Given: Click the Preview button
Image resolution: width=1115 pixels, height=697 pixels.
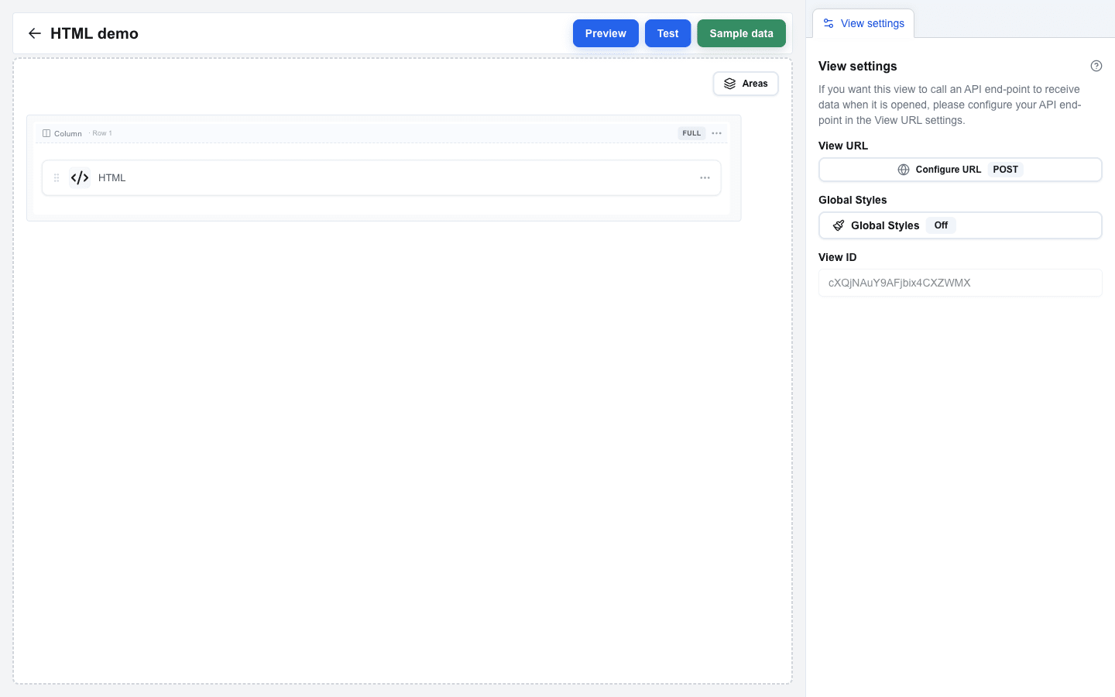Looking at the screenshot, I should pos(606,33).
